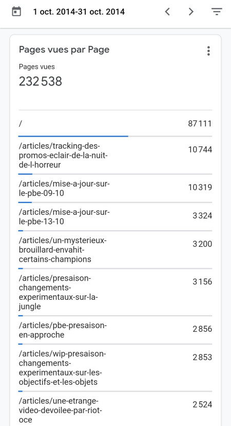The width and height of the screenshot is (231, 426).
Task: Click the Pages vues par Page title
Action: point(64,50)
